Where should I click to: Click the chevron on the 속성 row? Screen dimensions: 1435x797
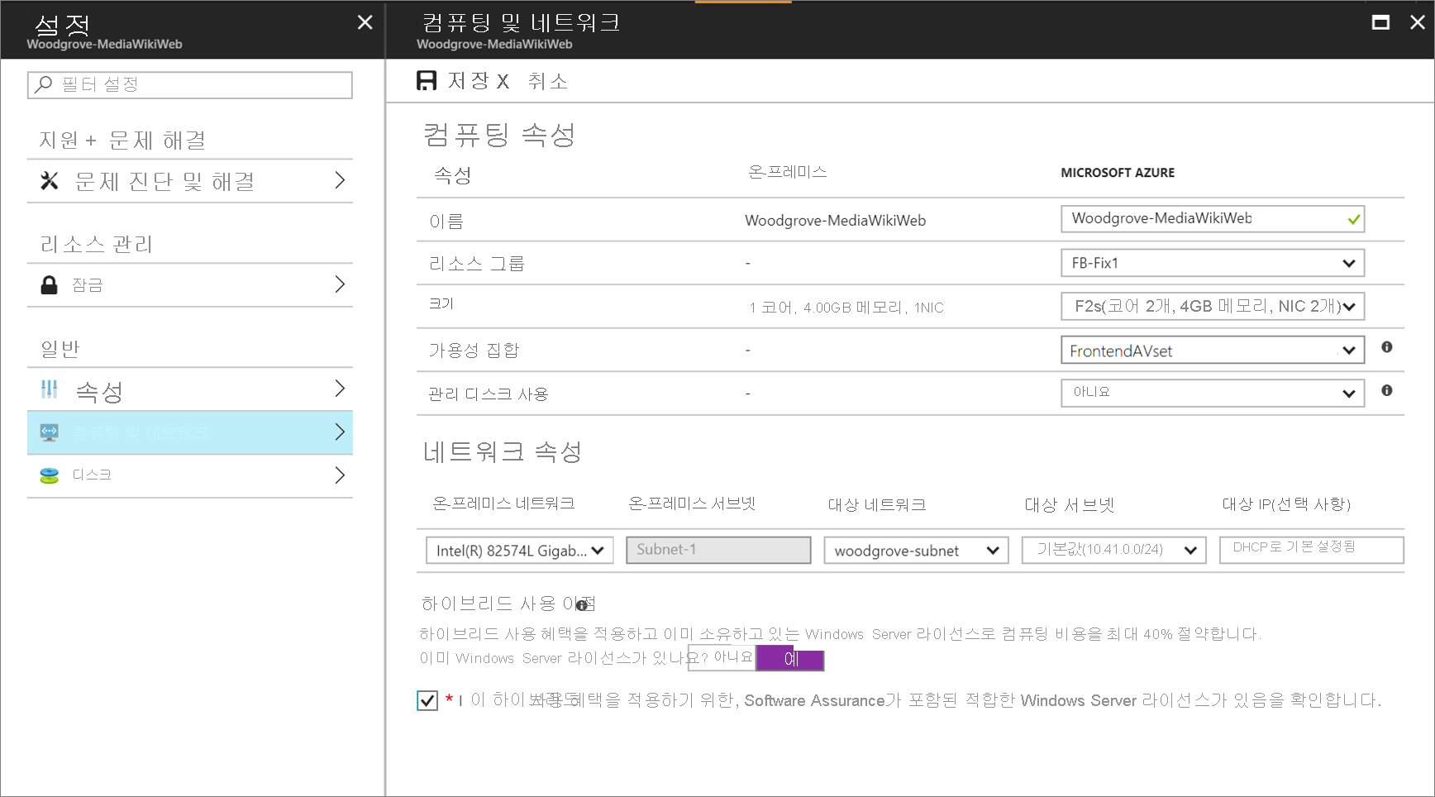click(x=339, y=389)
